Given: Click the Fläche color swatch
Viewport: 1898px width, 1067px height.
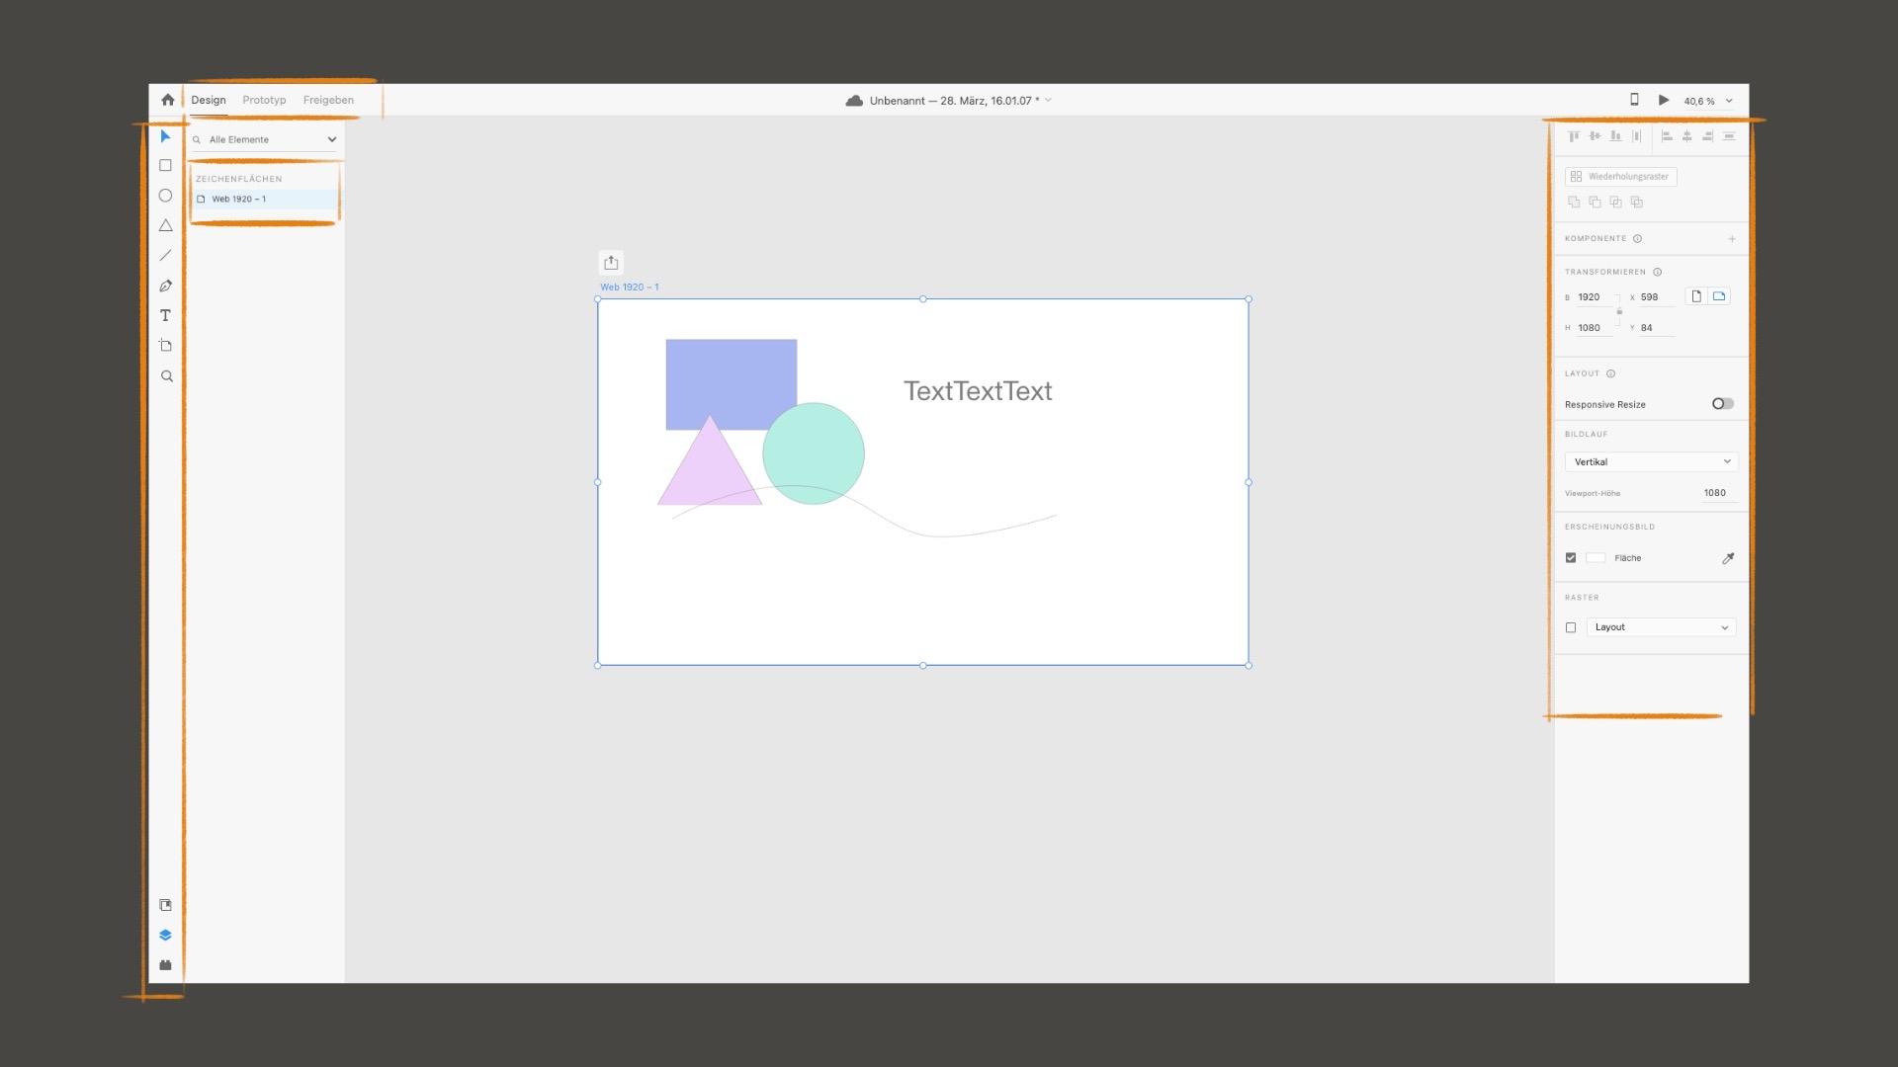Looking at the screenshot, I should [x=1596, y=557].
